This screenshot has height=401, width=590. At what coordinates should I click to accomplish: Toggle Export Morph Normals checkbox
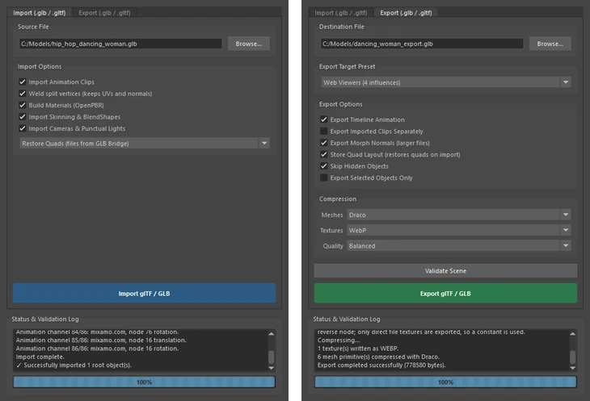point(323,143)
